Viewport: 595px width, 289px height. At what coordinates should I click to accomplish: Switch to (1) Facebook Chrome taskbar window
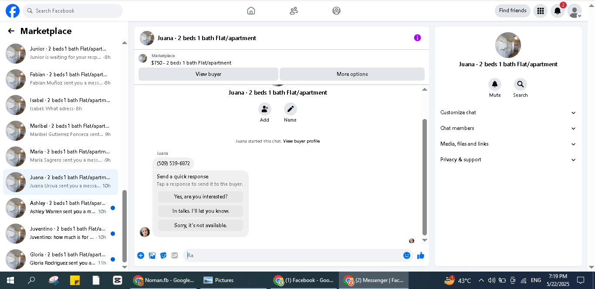tap(304, 280)
